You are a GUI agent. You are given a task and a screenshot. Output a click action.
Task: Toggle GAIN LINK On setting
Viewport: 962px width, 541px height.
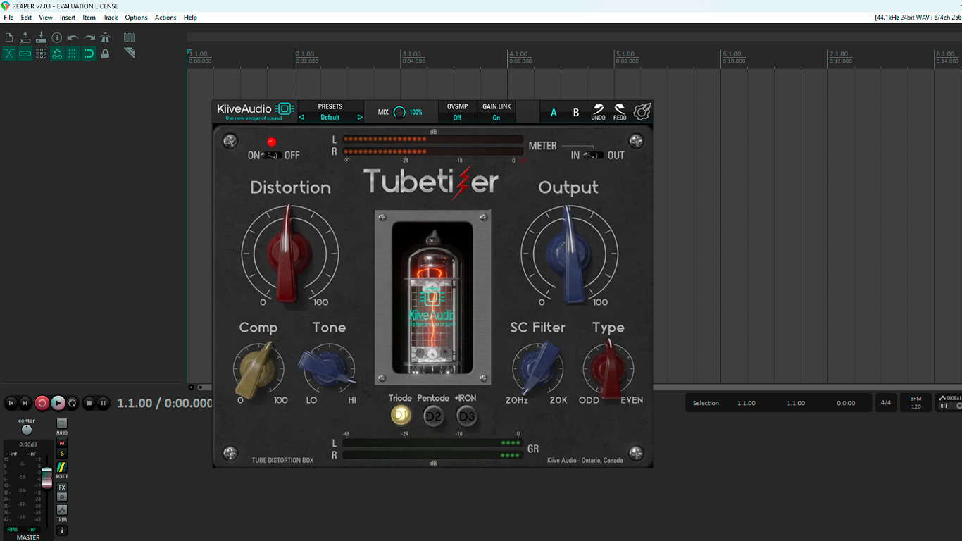click(496, 118)
